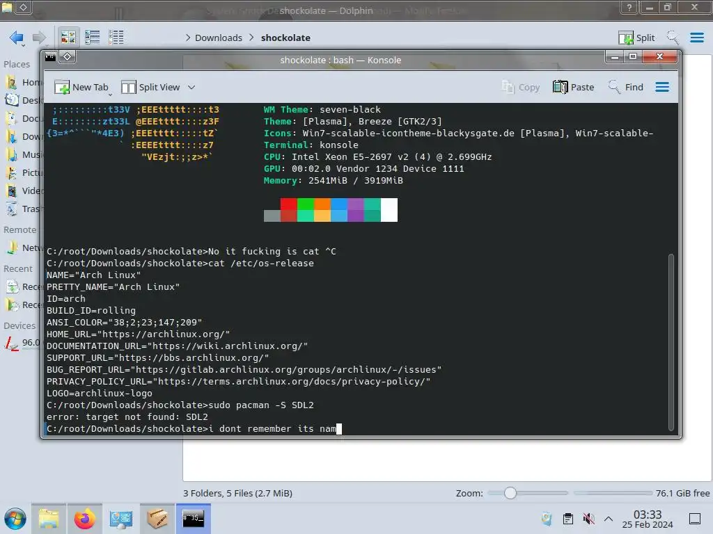Click the Dolphin zoom slider handle

[x=510, y=493]
